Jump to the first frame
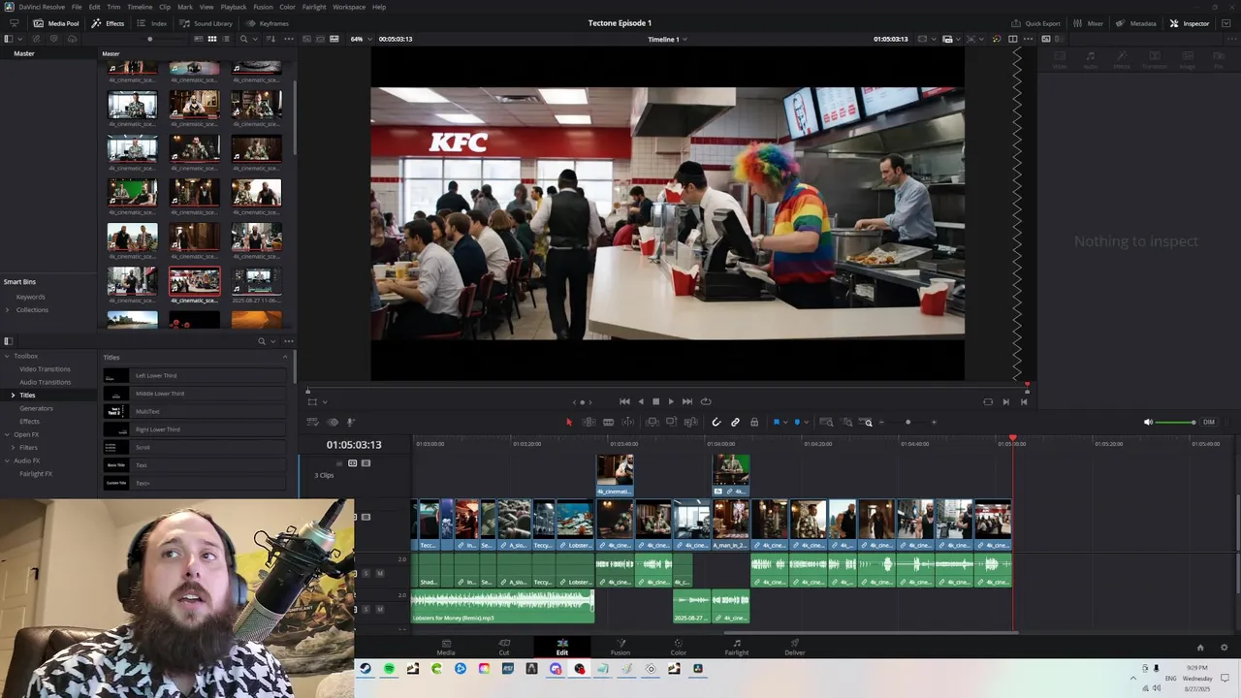 [624, 401]
